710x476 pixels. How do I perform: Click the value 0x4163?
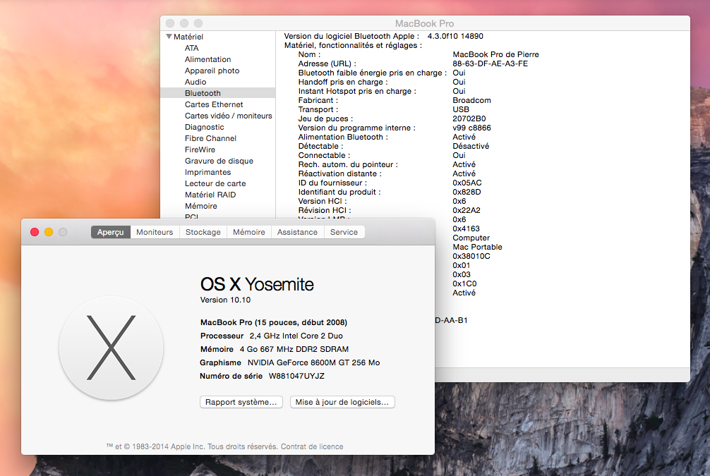467,229
